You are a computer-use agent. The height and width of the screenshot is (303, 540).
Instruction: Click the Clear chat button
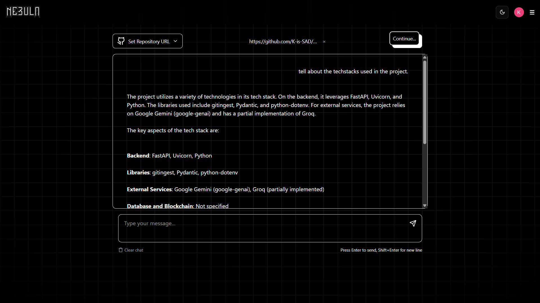click(131, 250)
